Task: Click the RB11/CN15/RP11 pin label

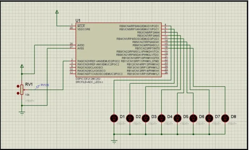Action: click(140, 61)
